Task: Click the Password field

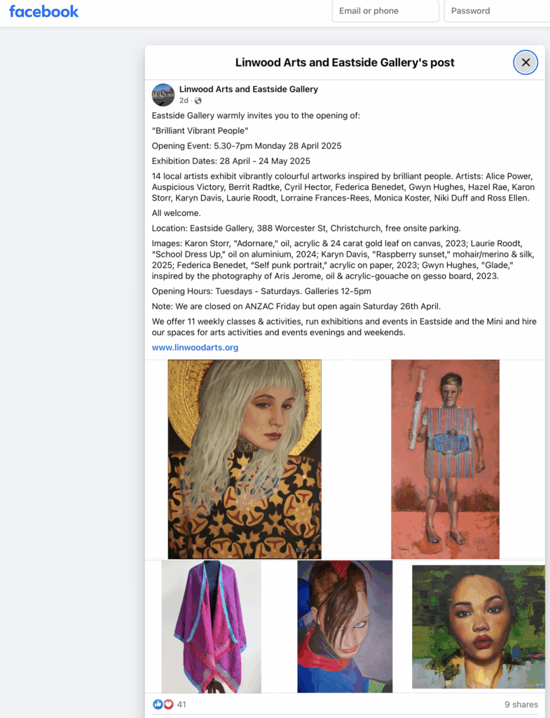Action: coord(497,11)
